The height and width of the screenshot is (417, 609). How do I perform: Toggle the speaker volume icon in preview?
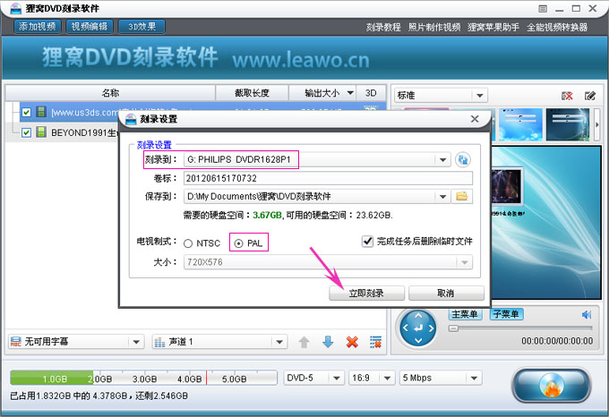coord(587,315)
